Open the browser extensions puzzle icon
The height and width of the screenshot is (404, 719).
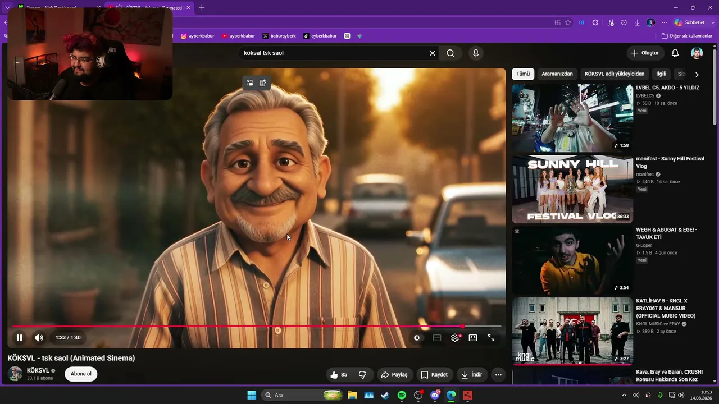tap(595, 22)
